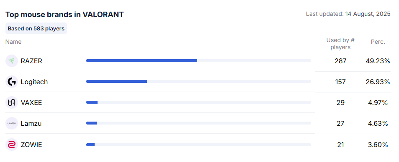Click the RAZER 49.23% percentage value
The width and height of the screenshot is (399, 162).
click(x=378, y=61)
